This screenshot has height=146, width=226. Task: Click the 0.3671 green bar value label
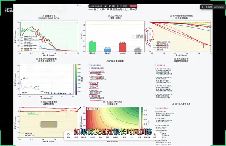click(x=92, y=41)
